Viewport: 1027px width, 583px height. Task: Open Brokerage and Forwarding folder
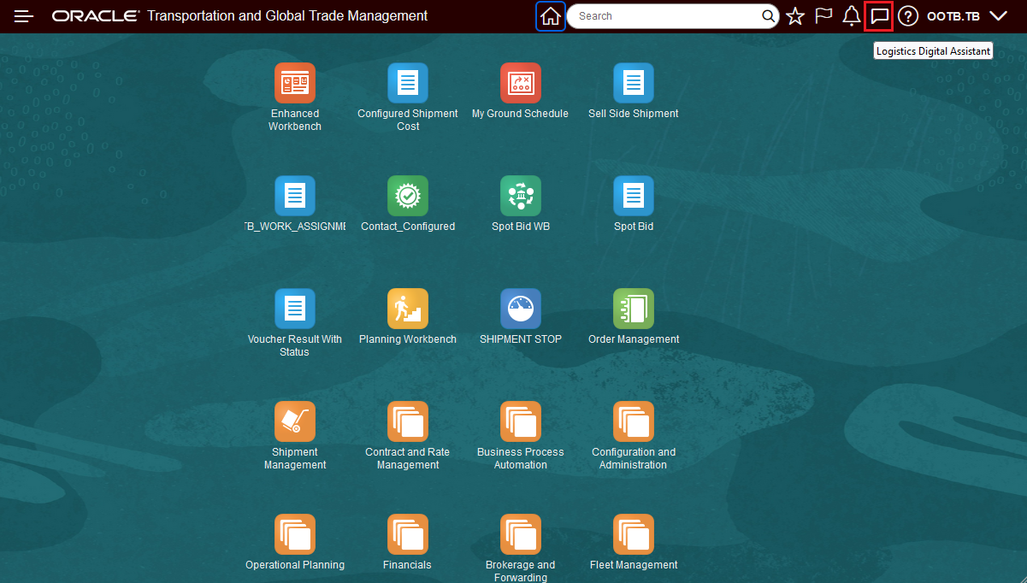[521, 534]
